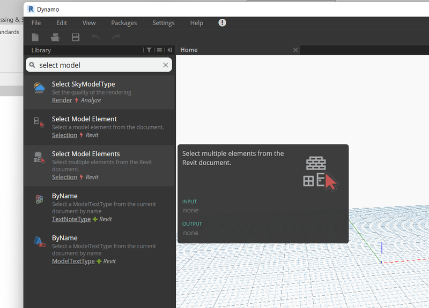This screenshot has width=429, height=308.
Task: Open the Help menu
Action: 196,23
